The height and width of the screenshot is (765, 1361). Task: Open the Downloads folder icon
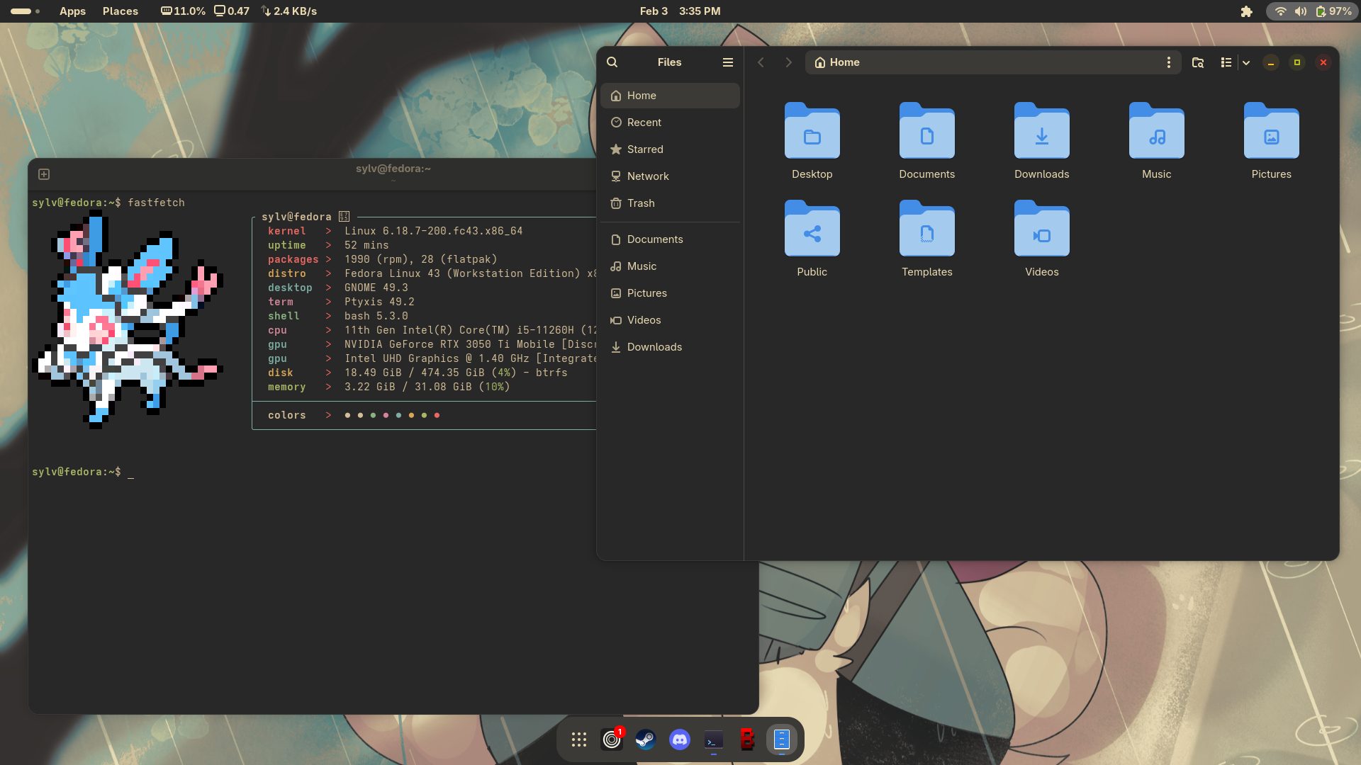1041,132
